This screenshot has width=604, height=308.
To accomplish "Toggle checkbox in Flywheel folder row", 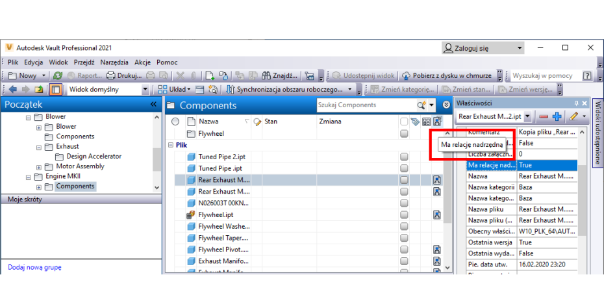I will tap(404, 134).
